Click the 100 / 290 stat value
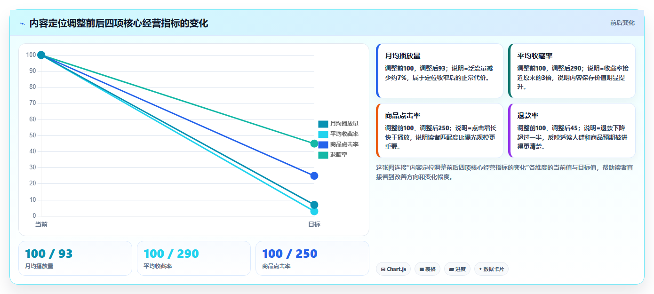This screenshot has height=294, width=654. point(171,254)
